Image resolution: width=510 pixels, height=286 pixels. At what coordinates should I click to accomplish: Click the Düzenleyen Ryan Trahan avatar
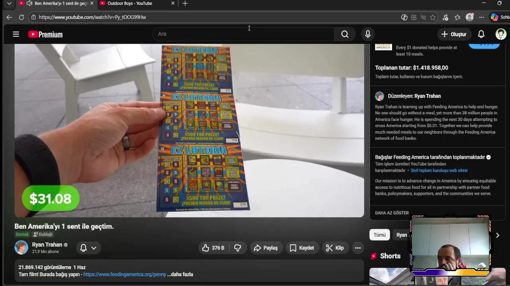tap(379, 96)
